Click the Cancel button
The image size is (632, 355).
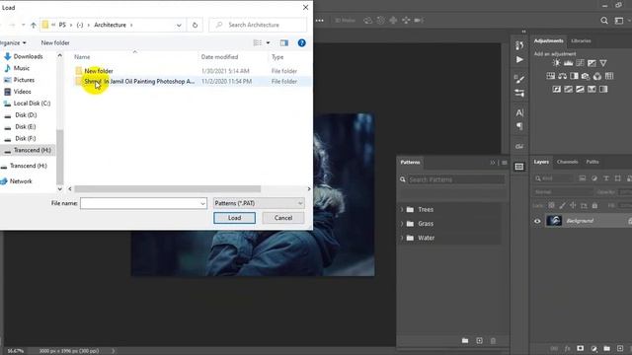pyautogui.click(x=283, y=218)
